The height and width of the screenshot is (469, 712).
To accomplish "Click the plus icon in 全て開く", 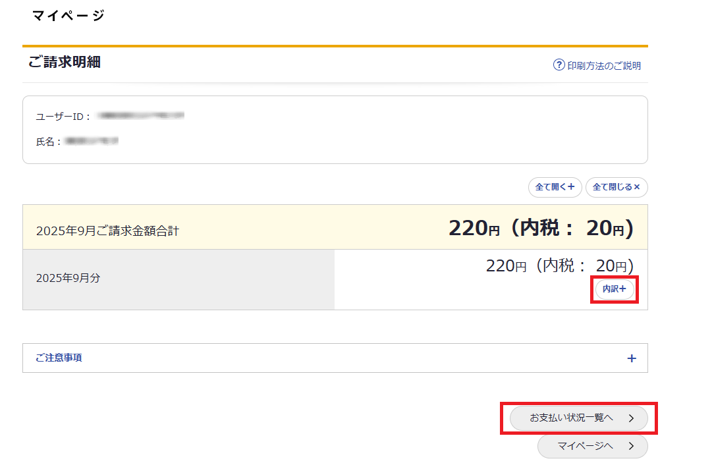I will click(571, 187).
